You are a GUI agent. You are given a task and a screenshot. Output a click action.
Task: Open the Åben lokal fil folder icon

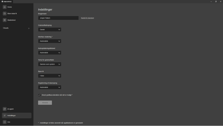5,14
